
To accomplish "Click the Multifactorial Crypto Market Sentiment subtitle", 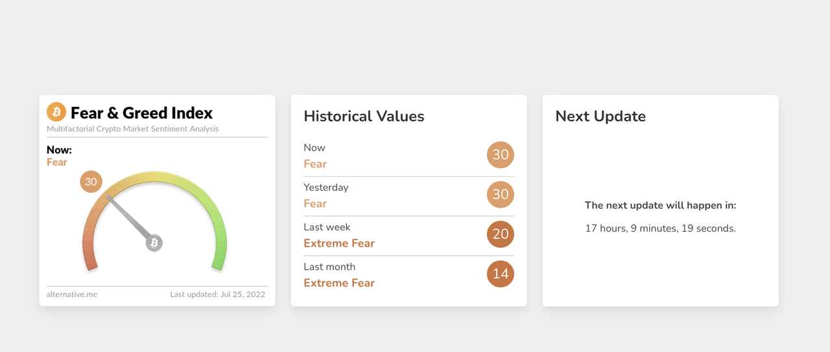I will point(132,129).
